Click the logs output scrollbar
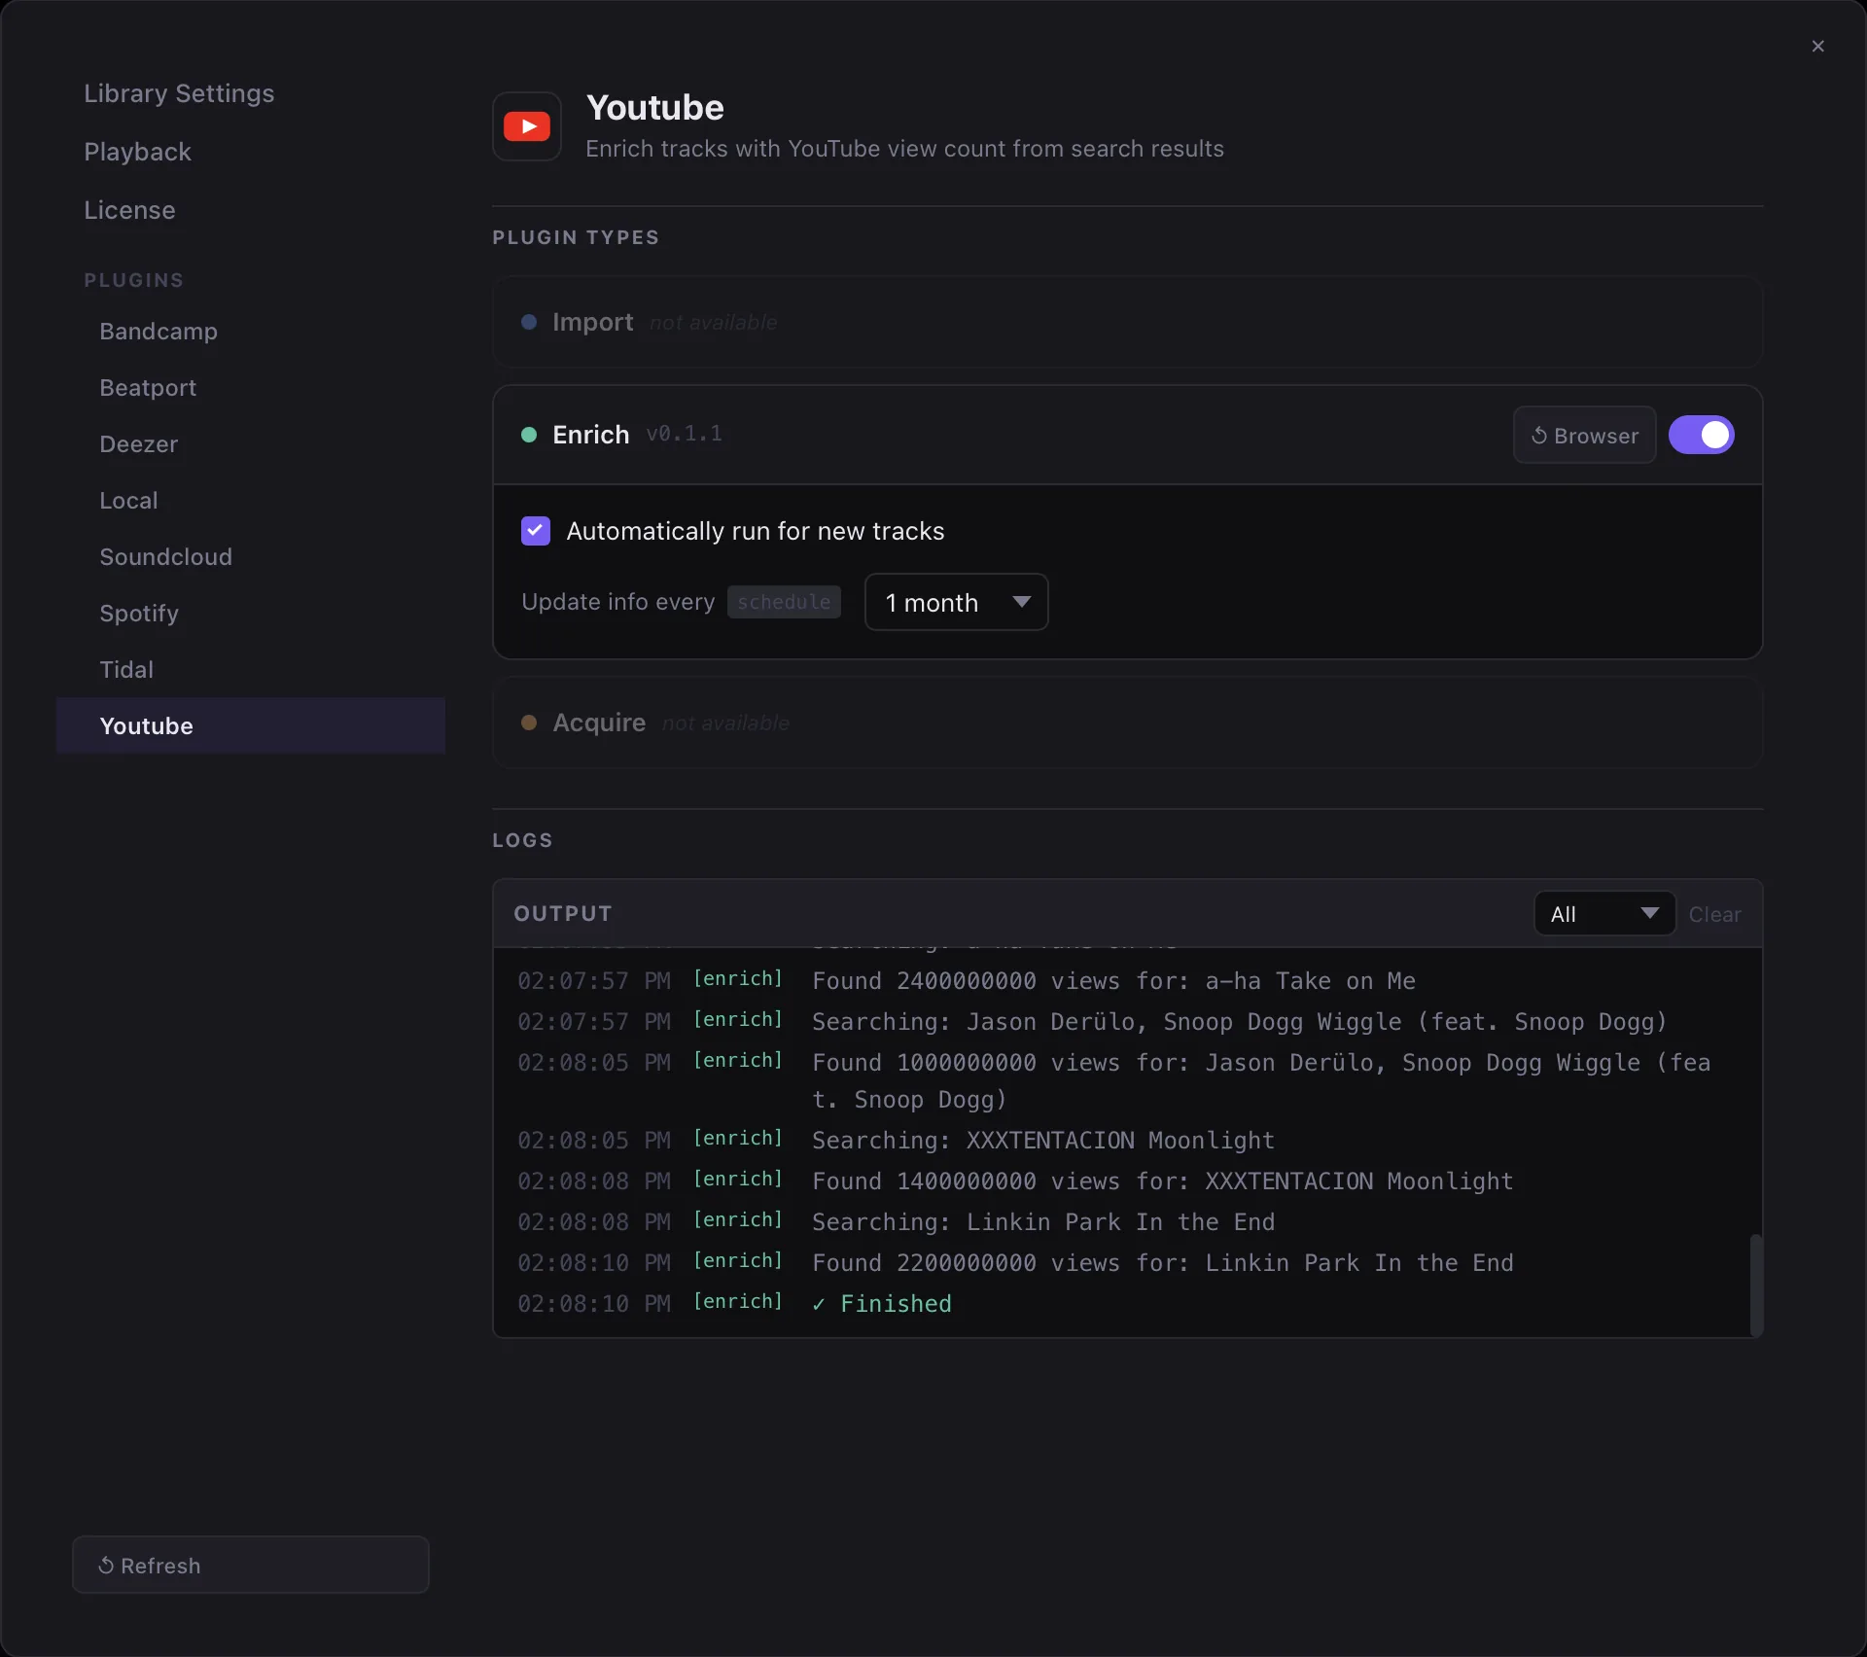 1755,1284
